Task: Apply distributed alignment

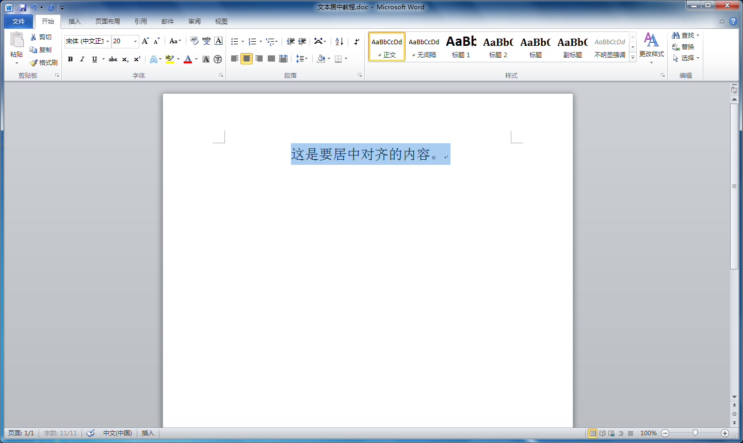Action: coord(283,59)
